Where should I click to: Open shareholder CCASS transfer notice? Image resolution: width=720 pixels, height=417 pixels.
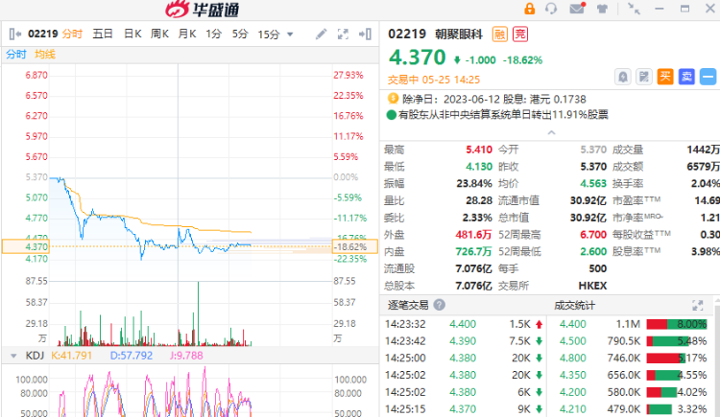503,115
